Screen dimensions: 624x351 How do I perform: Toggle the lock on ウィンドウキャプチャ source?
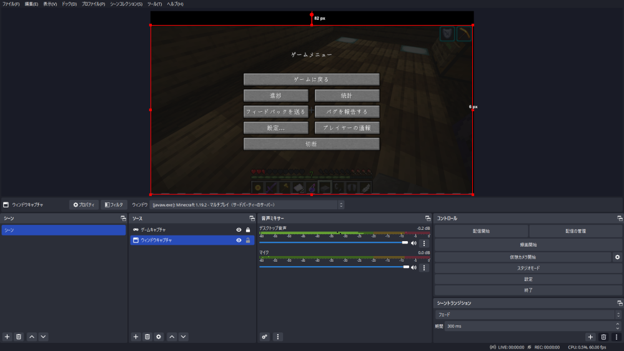pos(248,240)
